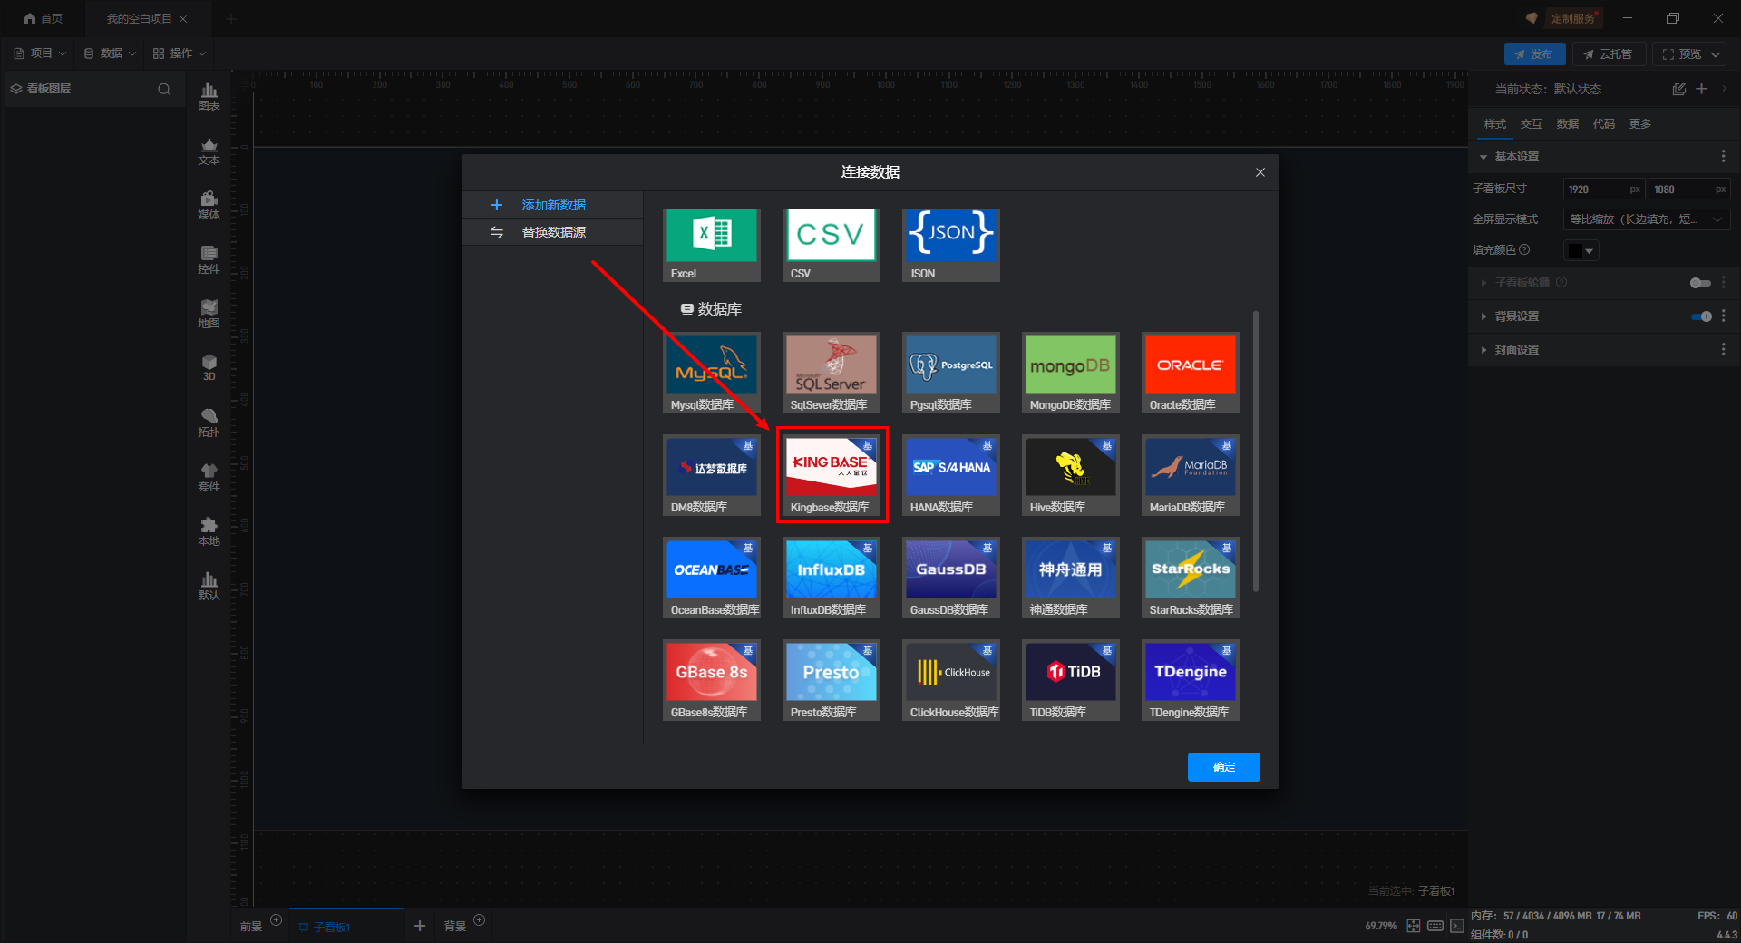Open the 媒体 media components panel
This screenshot has width=1741, height=943.
tap(209, 205)
